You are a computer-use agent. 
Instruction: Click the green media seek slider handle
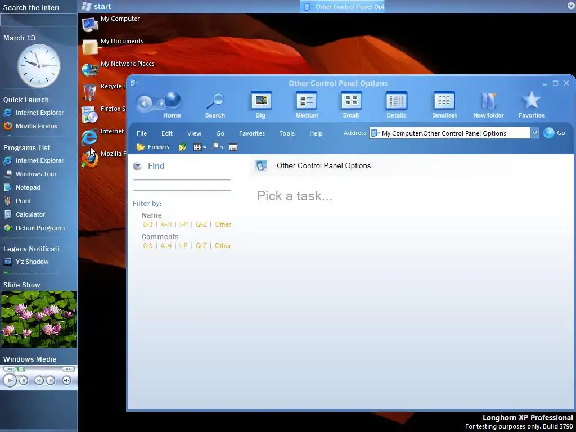coord(21,369)
